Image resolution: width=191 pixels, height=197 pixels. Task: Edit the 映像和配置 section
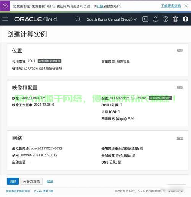180,87
